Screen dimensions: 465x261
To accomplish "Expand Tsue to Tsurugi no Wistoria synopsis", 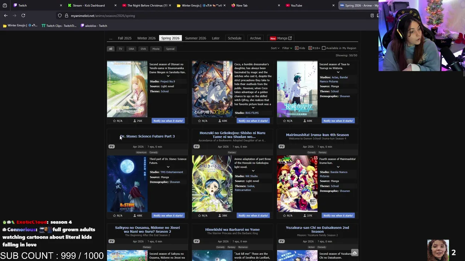I will tap(338, 72).
